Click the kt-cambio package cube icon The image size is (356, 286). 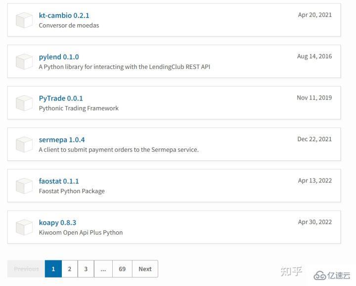click(x=24, y=20)
